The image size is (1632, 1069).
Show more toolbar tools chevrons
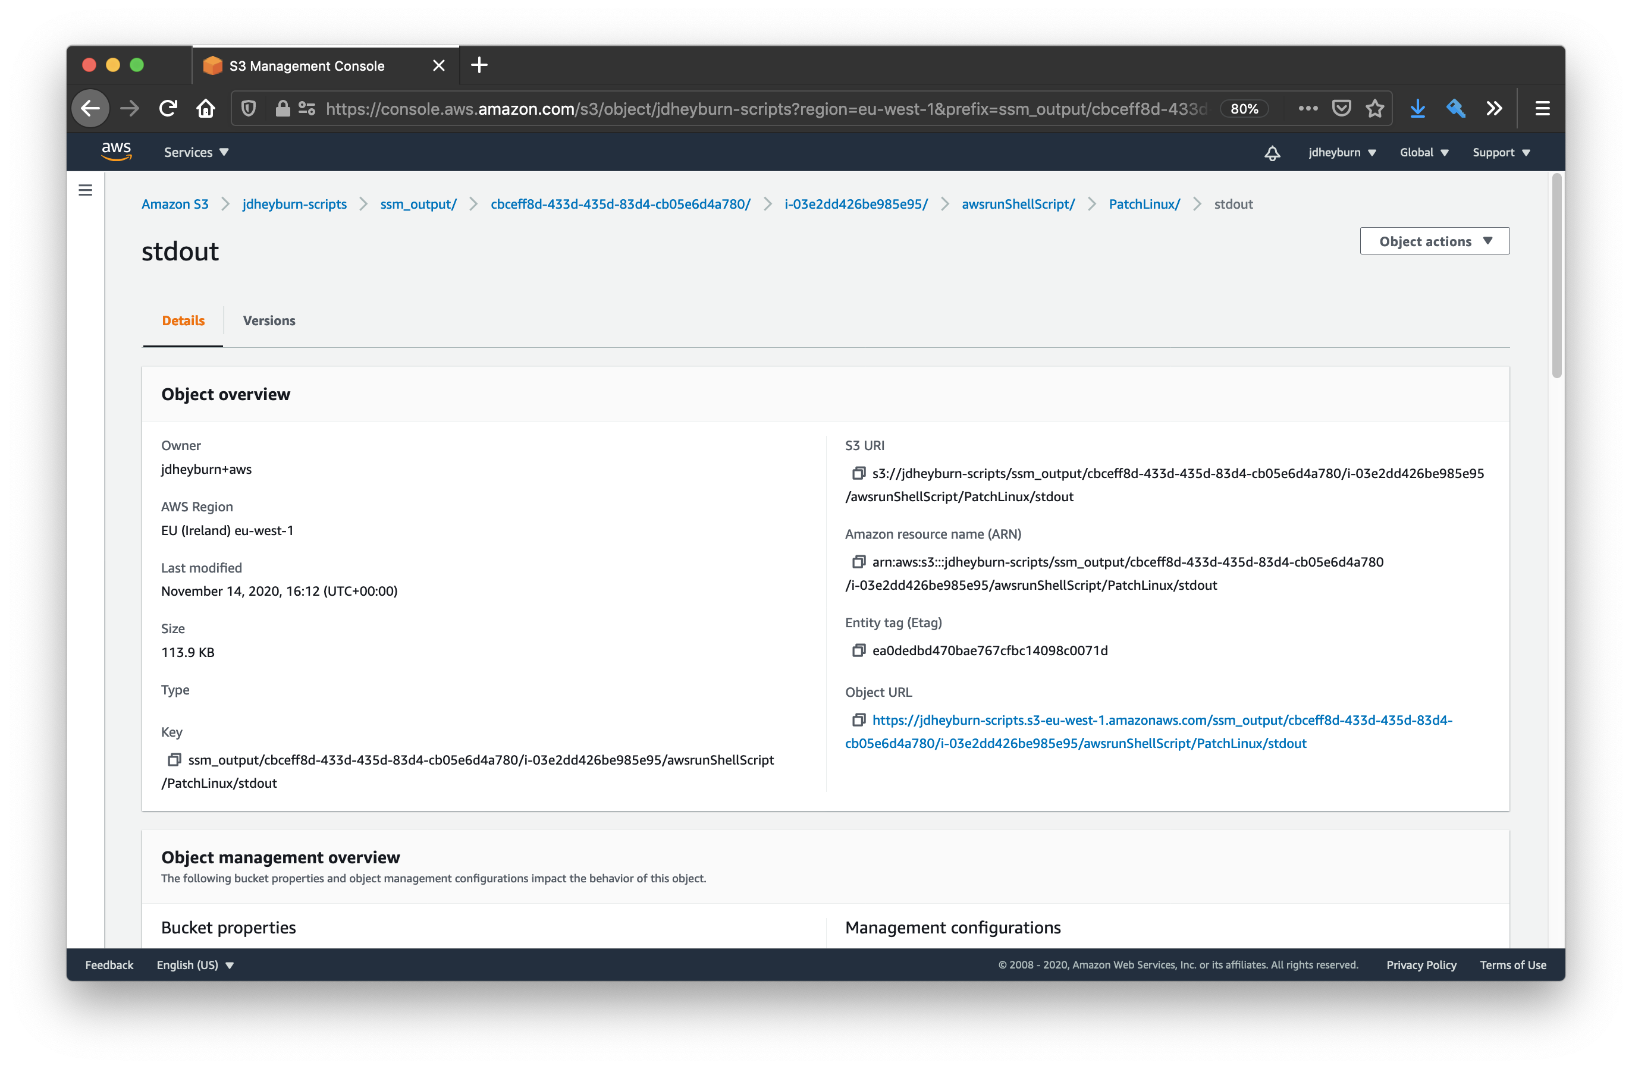click(1494, 108)
